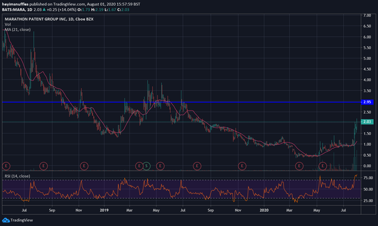Click the 75.00 RSI axis label
This screenshot has width=378, height=226.
[x=368, y=178]
